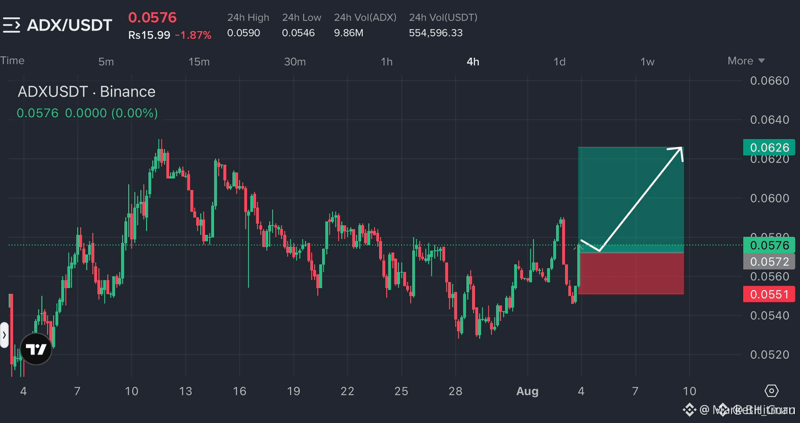The width and height of the screenshot is (800, 423).
Task: Choose the 1w timeframe tab
Action: click(x=647, y=62)
